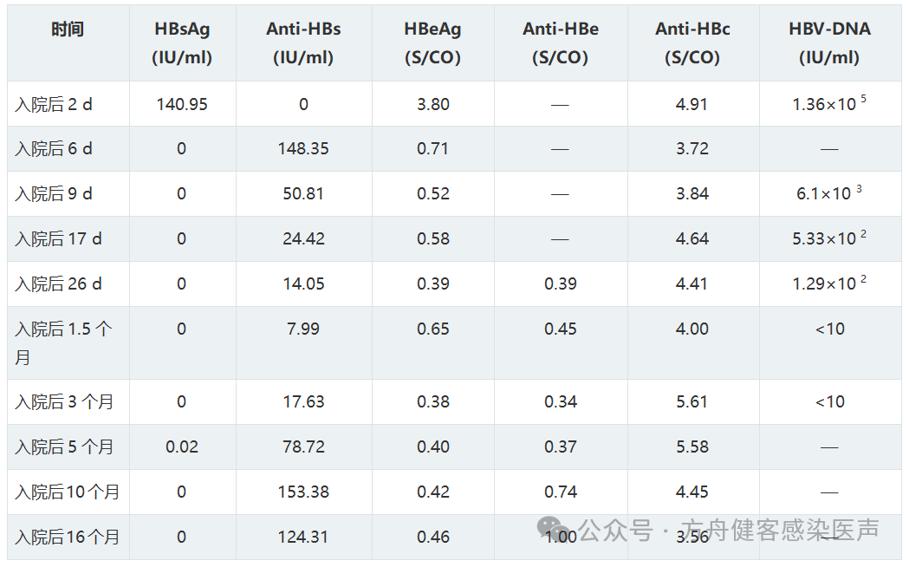Click the Anti-HBe (S/CO) header cell
The width and height of the screenshot is (909, 567).
[x=561, y=42]
